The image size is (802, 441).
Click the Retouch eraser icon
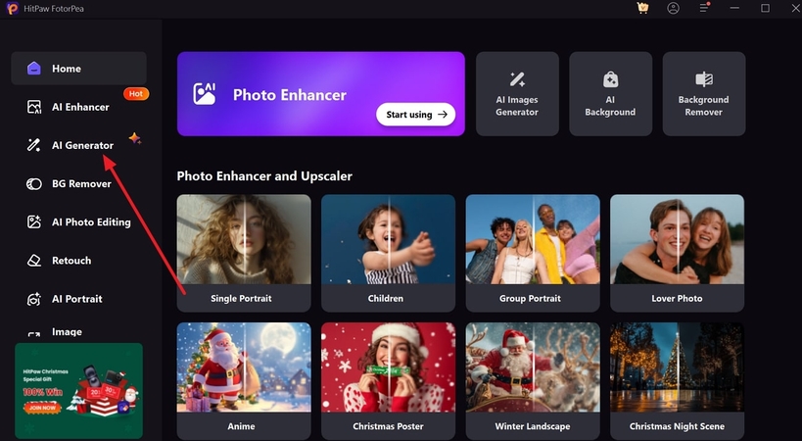coord(33,261)
